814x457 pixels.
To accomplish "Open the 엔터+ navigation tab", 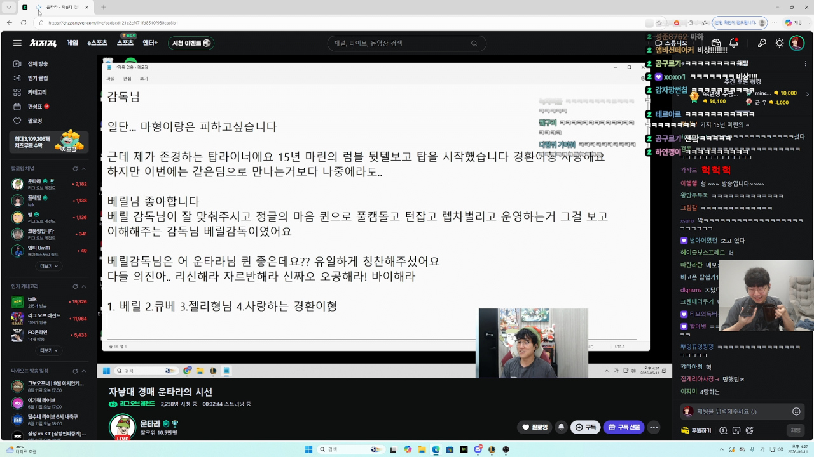I will [150, 43].
